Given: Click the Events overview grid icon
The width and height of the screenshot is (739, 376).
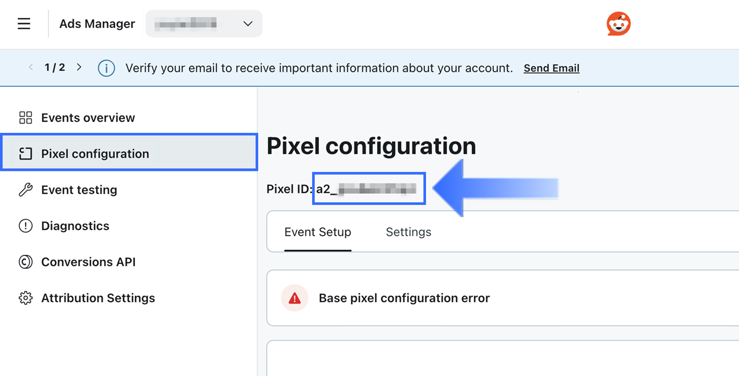Looking at the screenshot, I should (x=26, y=118).
